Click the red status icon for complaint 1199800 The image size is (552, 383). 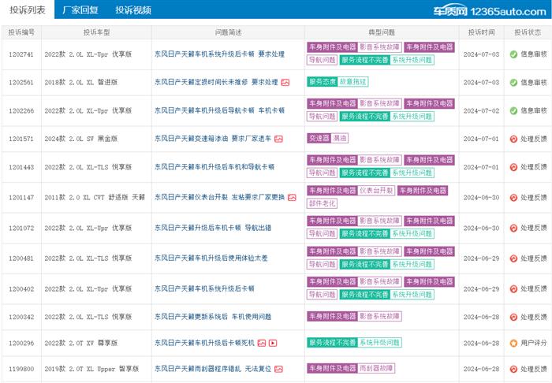click(513, 369)
